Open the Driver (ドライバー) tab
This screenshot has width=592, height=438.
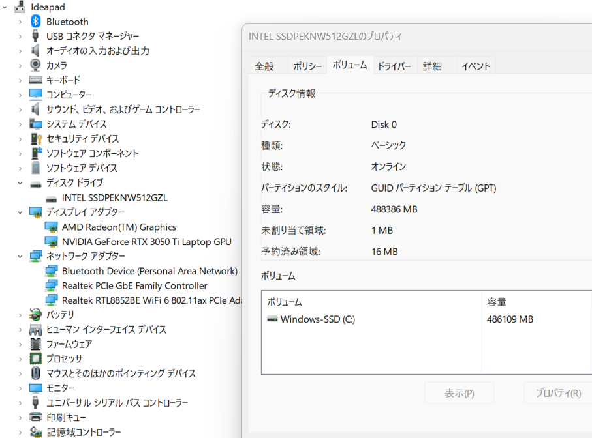[x=394, y=66]
